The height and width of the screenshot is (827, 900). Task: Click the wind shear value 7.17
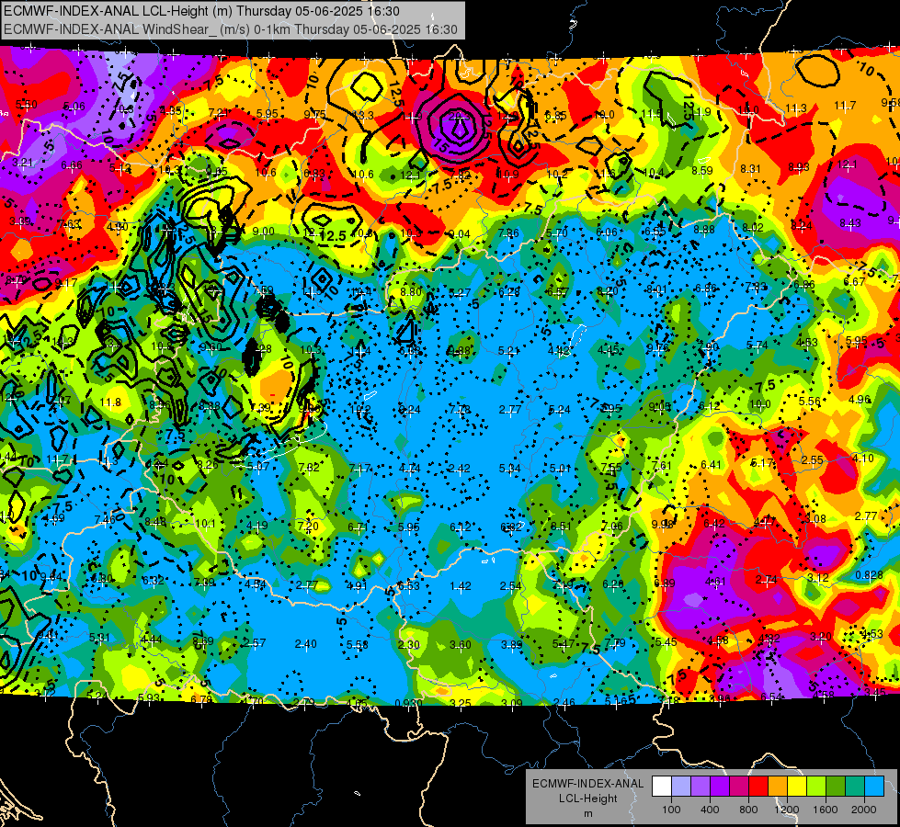tap(359, 469)
